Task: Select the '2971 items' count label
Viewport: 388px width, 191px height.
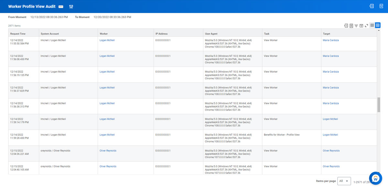Action: point(14,26)
